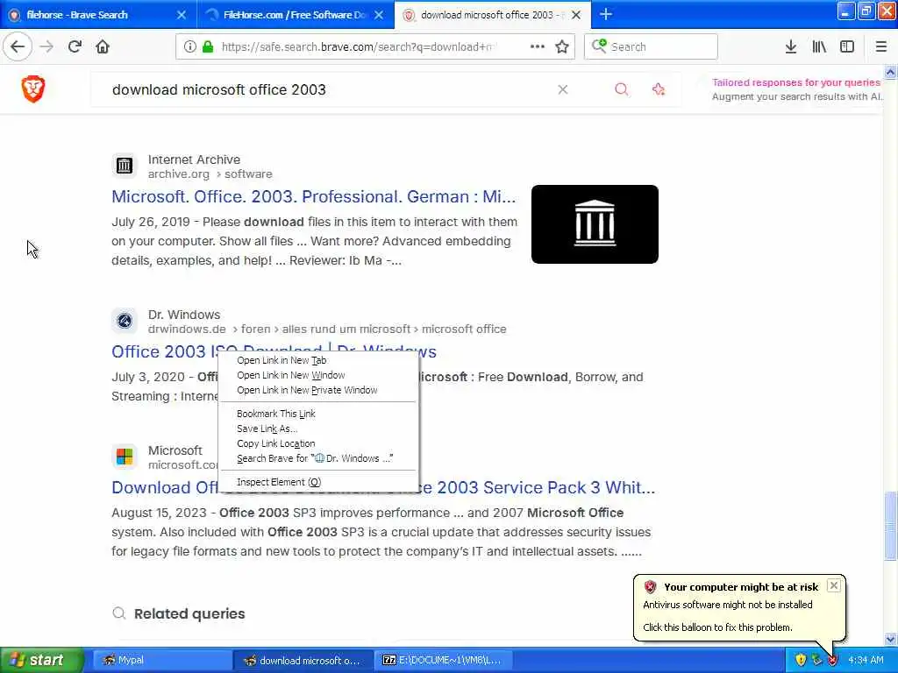Screen dimensions: 898x673
Task: Click the drwindows.de breadcrumb path
Action: [327, 329]
